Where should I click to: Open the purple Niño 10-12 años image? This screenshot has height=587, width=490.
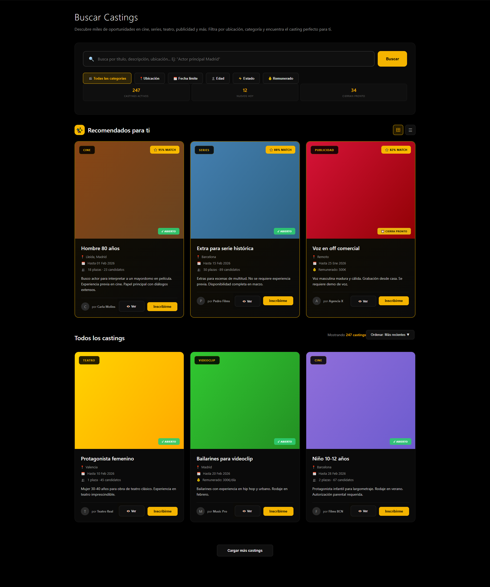360,400
